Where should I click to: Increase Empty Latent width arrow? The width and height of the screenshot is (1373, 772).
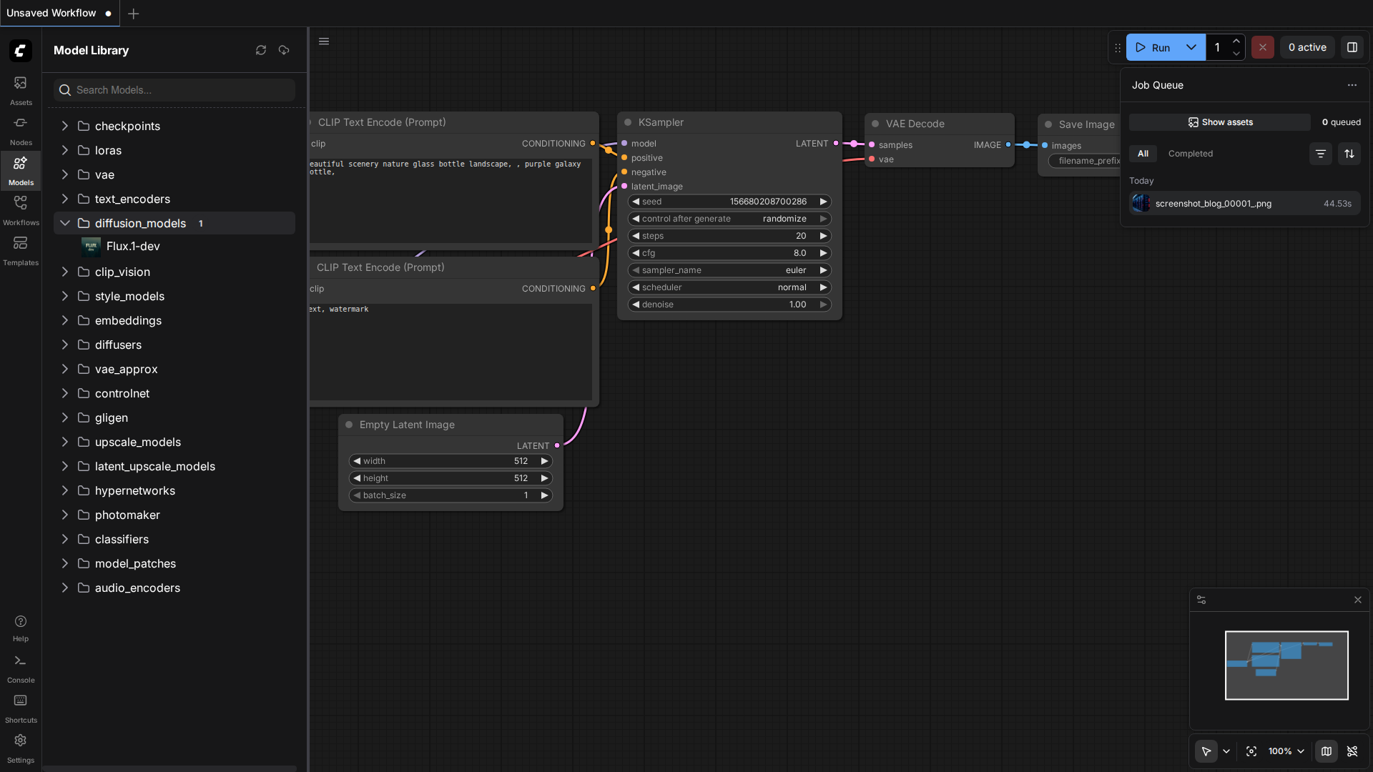[x=544, y=461]
